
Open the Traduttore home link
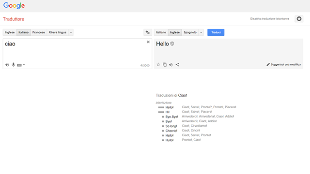tap(14, 19)
